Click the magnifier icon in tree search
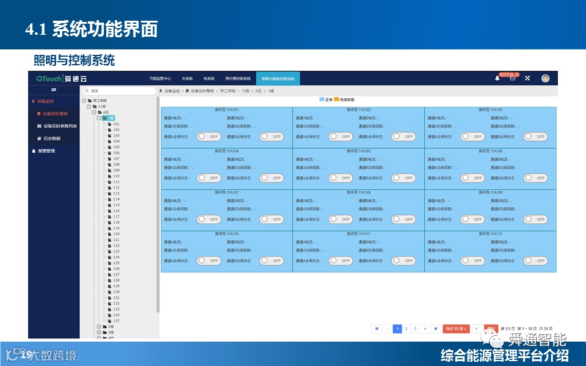 tap(87, 91)
